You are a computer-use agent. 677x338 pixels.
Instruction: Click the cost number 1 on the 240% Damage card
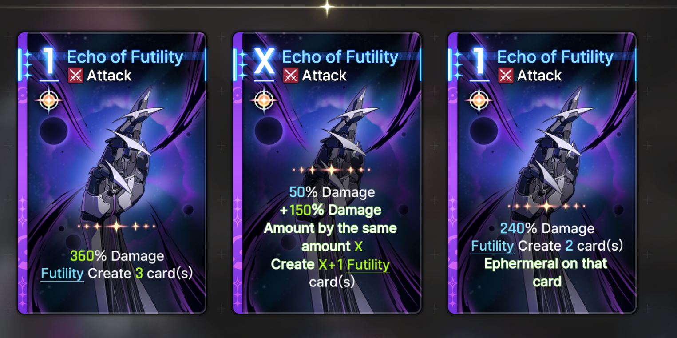(x=479, y=62)
